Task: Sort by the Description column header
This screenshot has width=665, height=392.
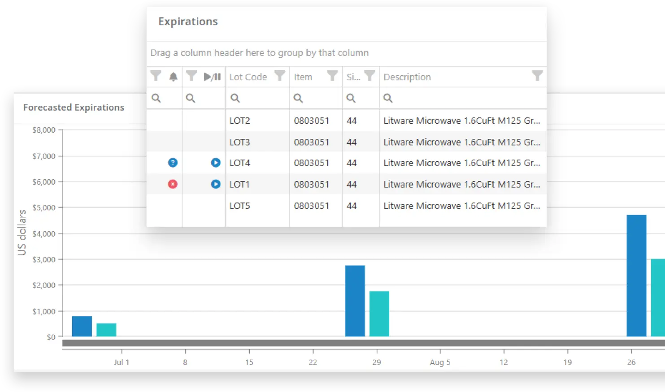Action: pos(407,77)
